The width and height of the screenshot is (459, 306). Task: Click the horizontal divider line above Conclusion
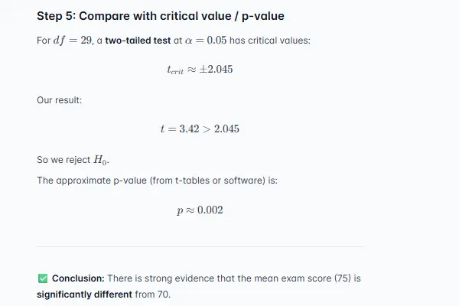point(200,246)
